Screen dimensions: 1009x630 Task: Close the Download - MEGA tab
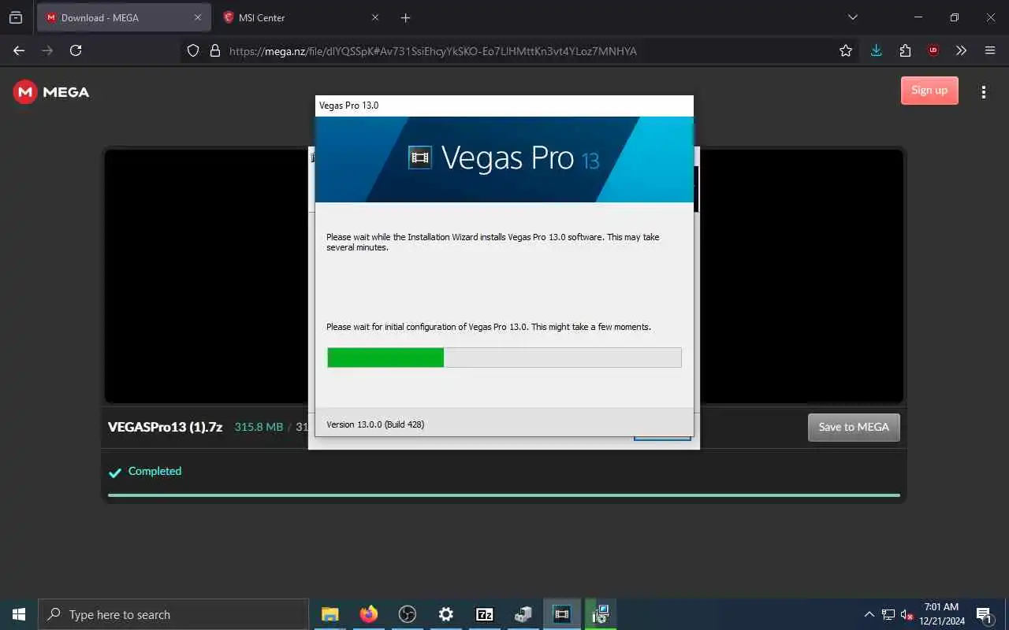pos(198,17)
